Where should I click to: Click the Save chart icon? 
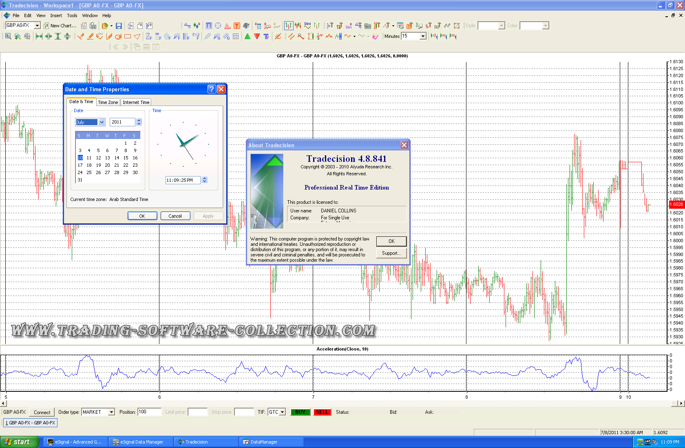pos(119,26)
